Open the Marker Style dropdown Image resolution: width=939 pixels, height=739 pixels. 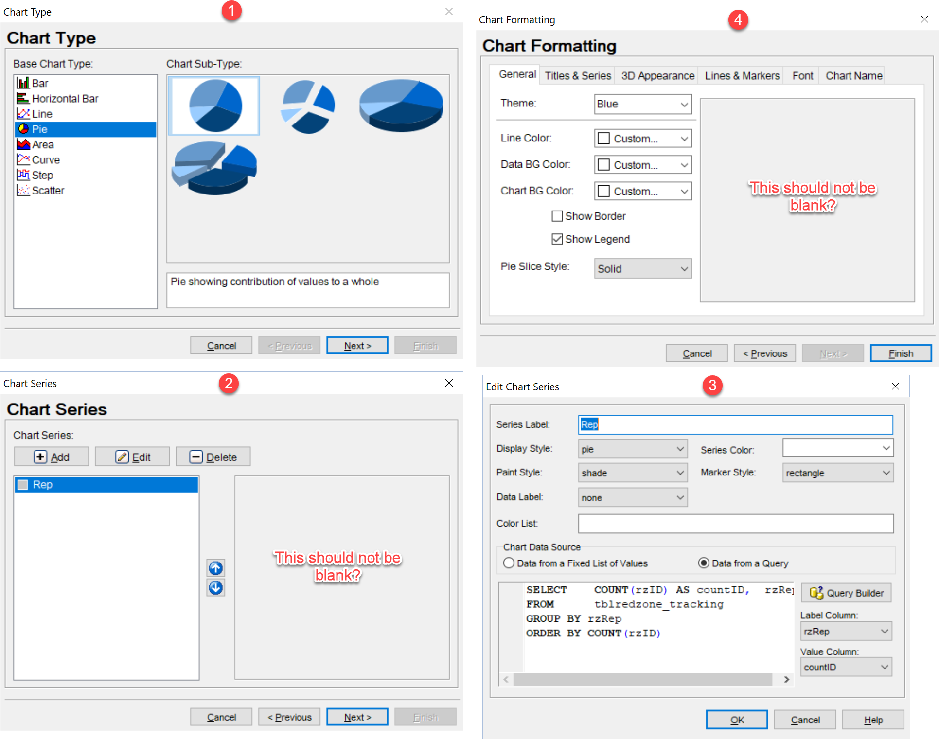[838, 473]
